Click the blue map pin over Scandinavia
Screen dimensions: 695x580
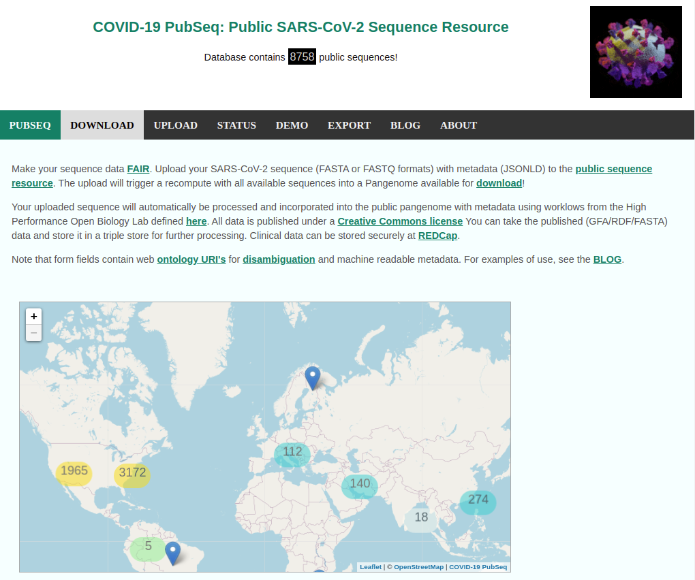312,376
